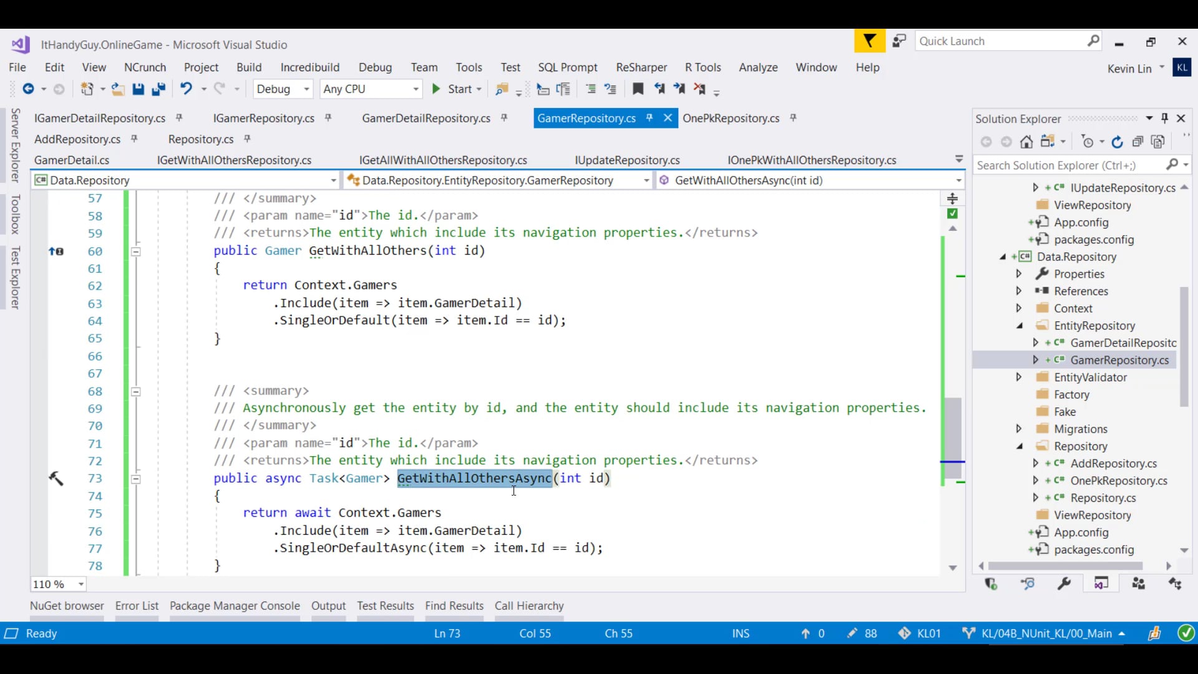The height and width of the screenshot is (674, 1198).
Task: Switch to OnePkRepository.cs tab
Action: point(731,118)
